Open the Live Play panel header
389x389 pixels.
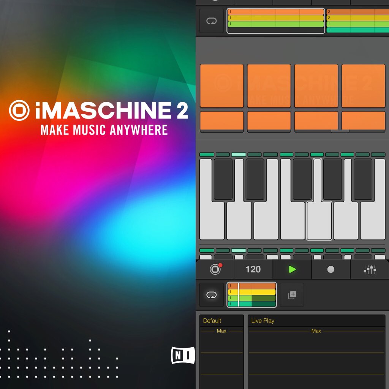click(316, 321)
